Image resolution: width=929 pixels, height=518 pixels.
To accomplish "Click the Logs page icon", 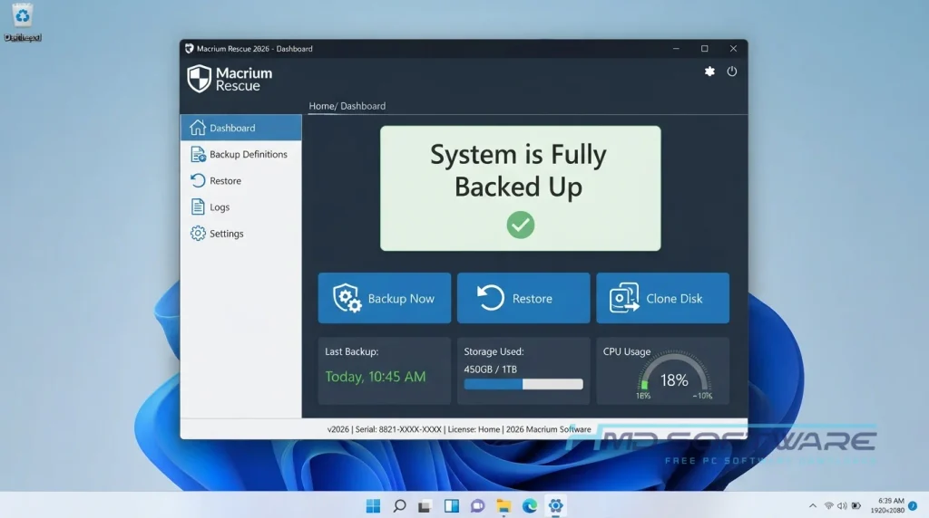I will pos(197,206).
